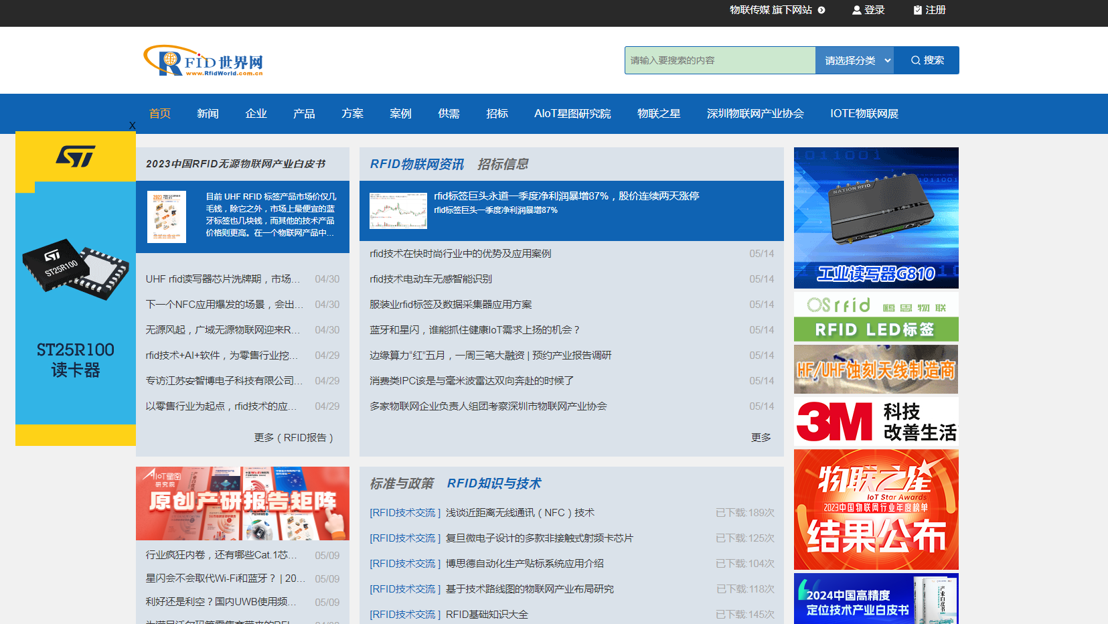Click 更多 under the RFID news list
Viewport: 1108px width, 624px height.
click(x=761, y=437)
